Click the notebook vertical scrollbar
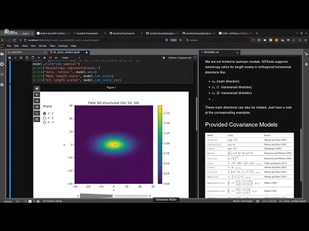The width and height of the screenshot is (309, 231). click(x=196, y=114)
